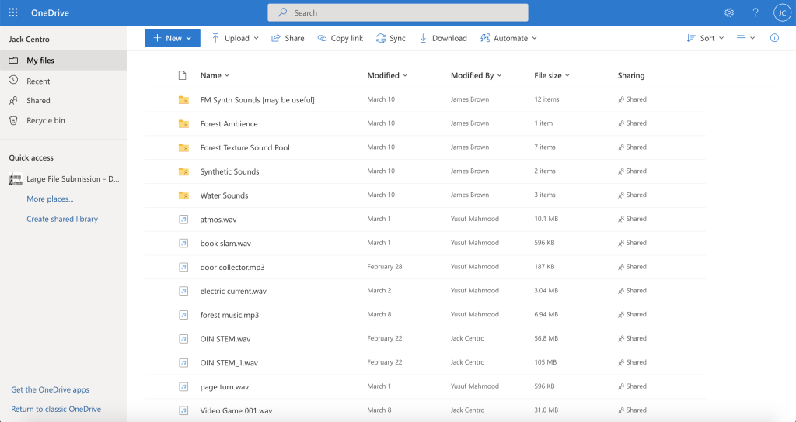Click the Synthetic Sounds folder icon
The image size is (796, 422).
(x=183, y=171)
